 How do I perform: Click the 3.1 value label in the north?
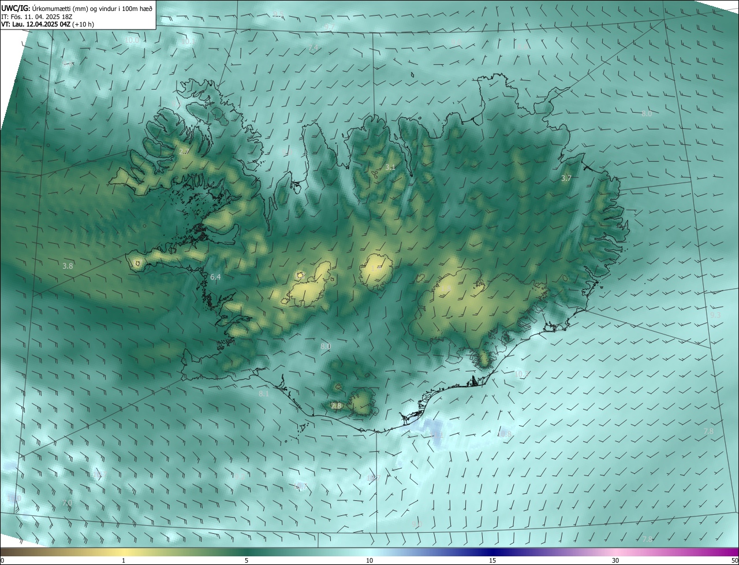[390, 168]
